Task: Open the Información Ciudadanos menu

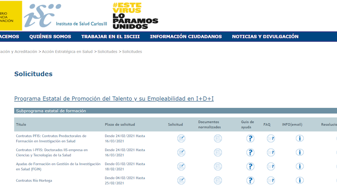Action: point(186,37)
